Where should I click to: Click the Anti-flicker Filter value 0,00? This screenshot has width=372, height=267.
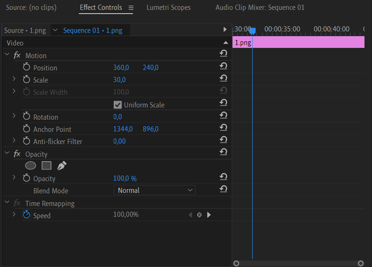[119, 141]
